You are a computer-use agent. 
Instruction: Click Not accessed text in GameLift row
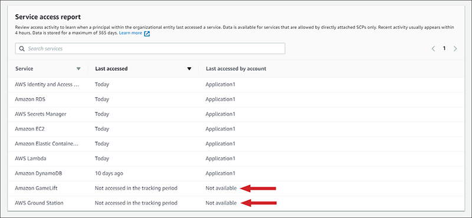136,188
